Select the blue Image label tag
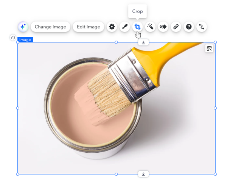The image size is (227, 183). [25, 40]
